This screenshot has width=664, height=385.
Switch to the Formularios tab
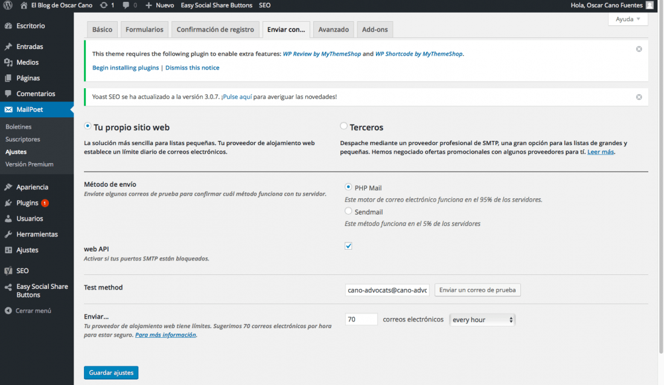(x=144, y=29)
